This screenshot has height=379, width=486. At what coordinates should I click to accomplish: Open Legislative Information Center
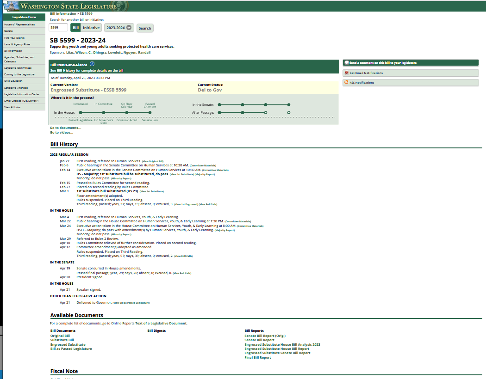tap(22, 94)
